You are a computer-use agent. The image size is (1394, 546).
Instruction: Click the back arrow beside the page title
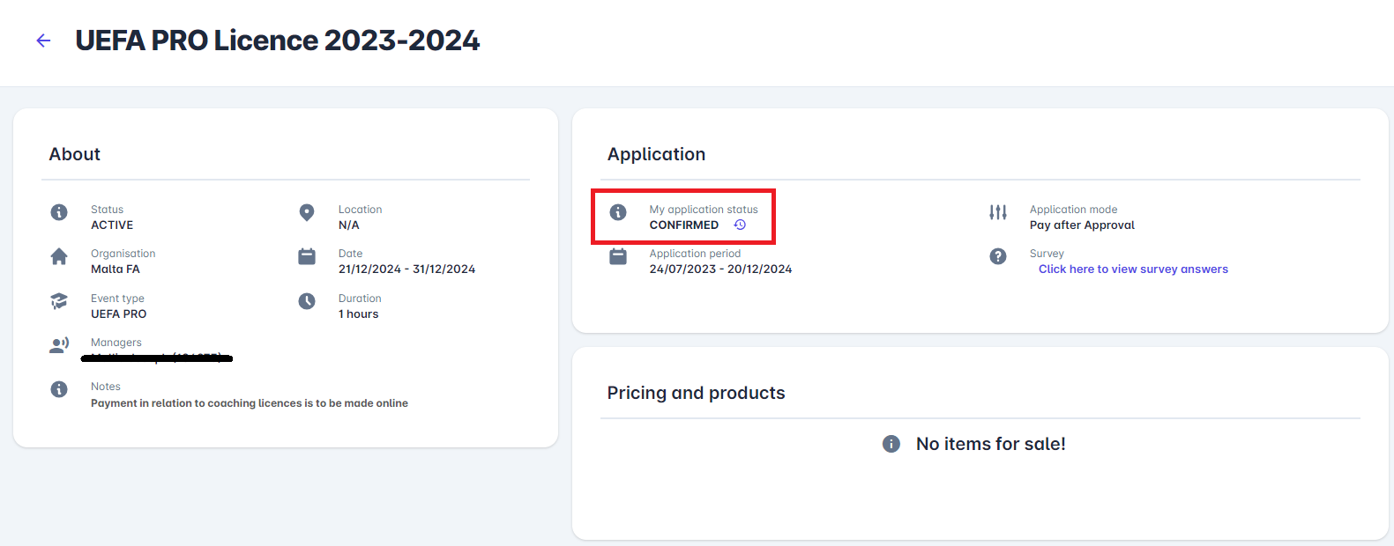click(43, 41)
